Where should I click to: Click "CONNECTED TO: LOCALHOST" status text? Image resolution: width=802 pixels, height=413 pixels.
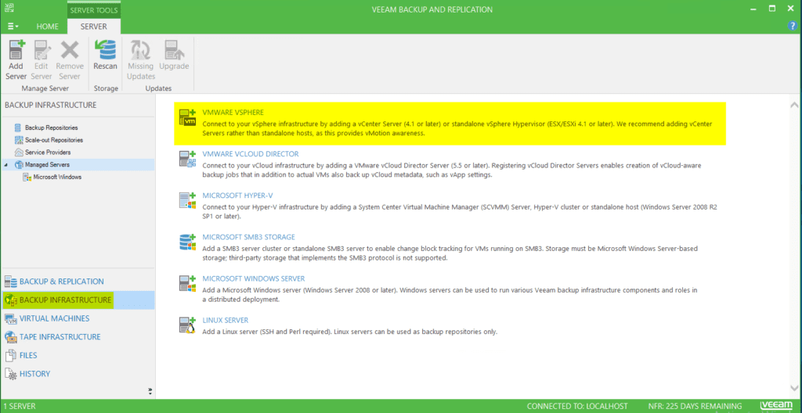tap(577, 407)
